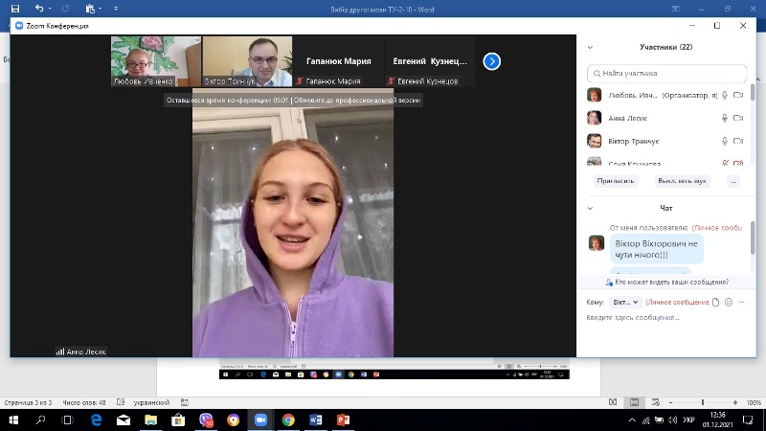Switch to Zoom on taskbar

point(260,420)
